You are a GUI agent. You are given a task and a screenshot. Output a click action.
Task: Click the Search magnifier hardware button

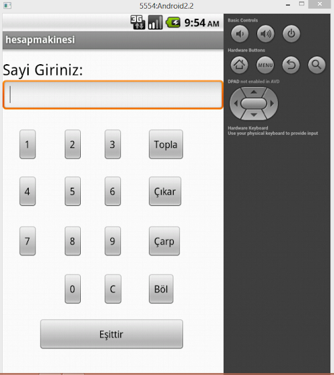click(x=317, y=65)
